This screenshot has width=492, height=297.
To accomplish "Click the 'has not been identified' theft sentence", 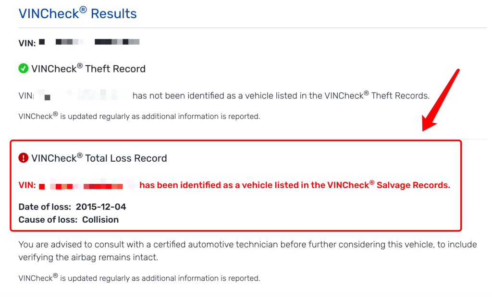I will click(x=281, y=95).
